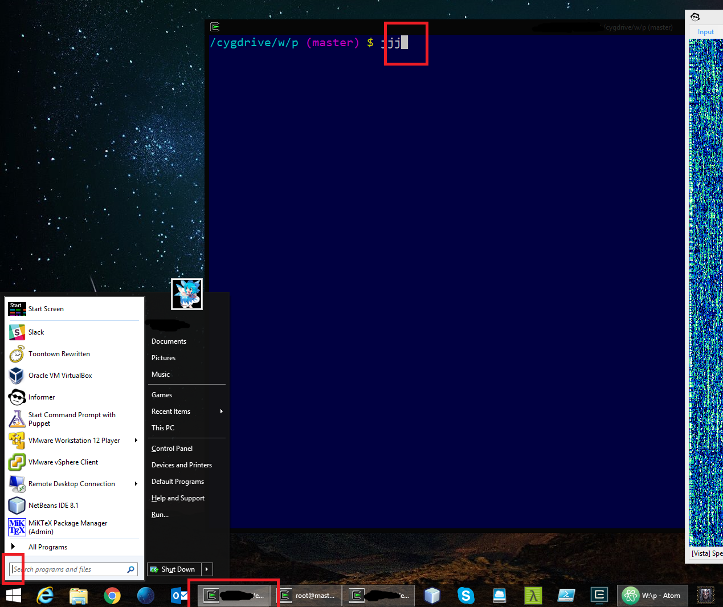
Task: Launch Toontown Rewritten from start menu
Action: point(74,354)
